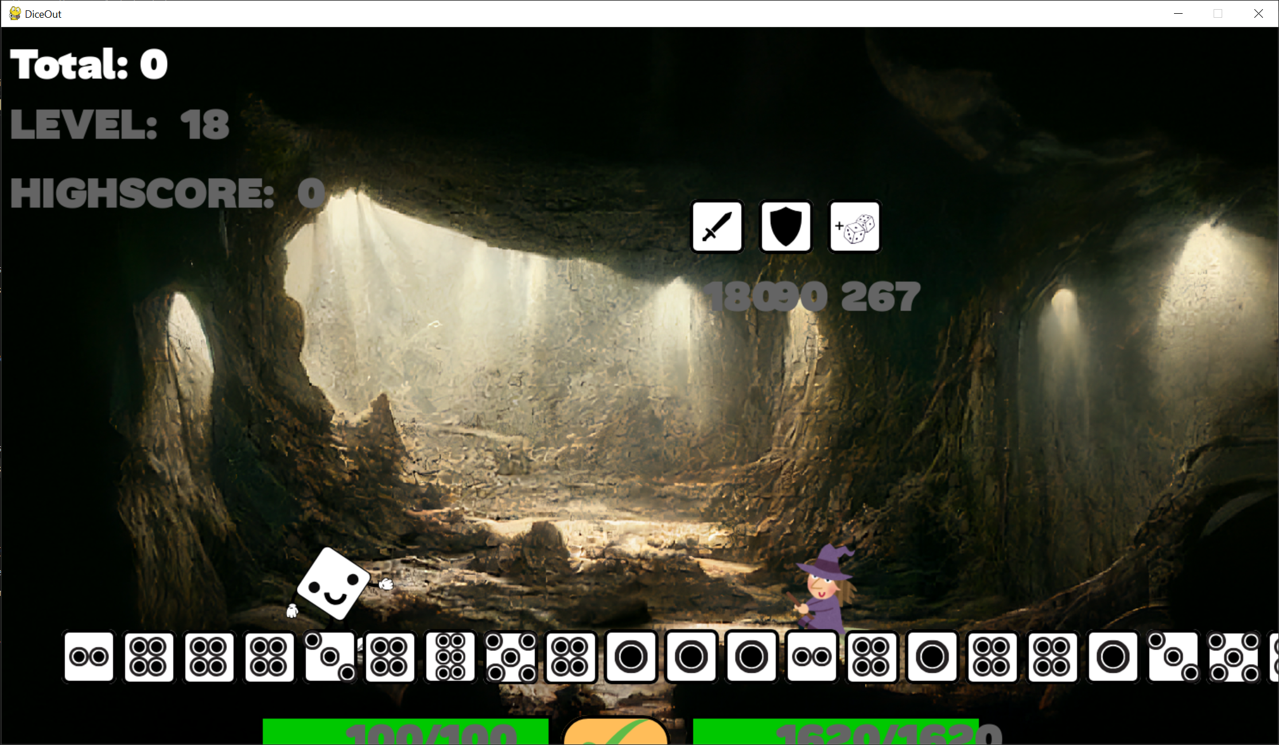Image resolution: width=1279 pixels, height=745 pixels.
Task: Pick the rightmost three-pip die
Action: click(1173, 657)
